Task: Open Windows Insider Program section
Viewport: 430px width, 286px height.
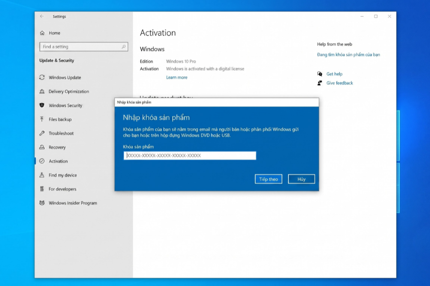Action: click(73, 203)
